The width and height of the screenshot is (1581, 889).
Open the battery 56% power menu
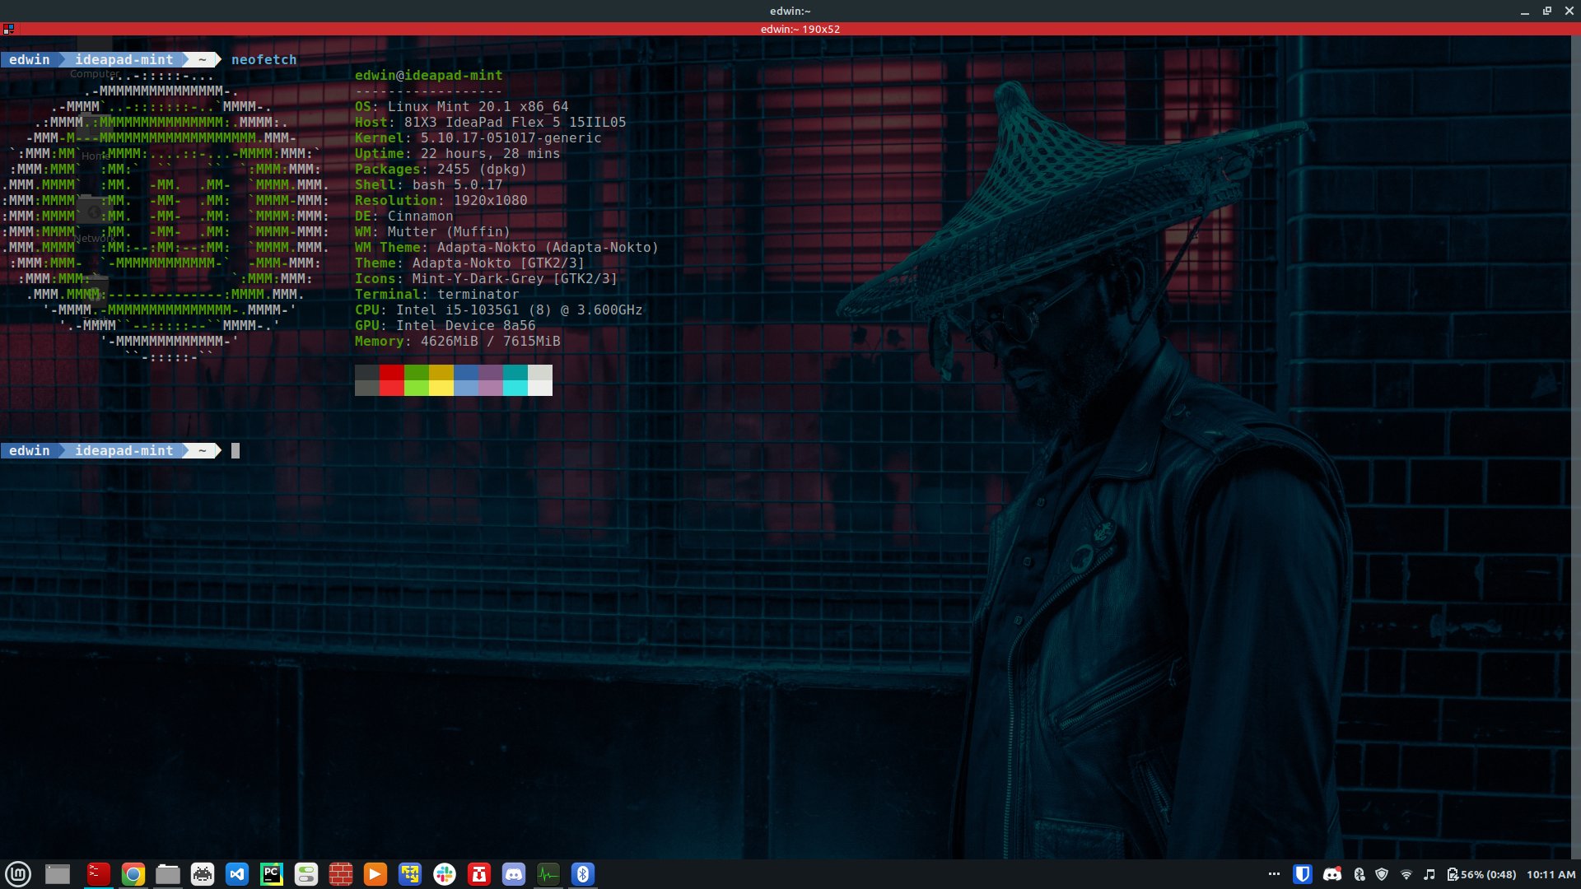coord(1481,874)
